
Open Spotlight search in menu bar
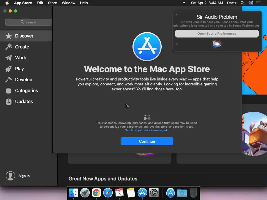(242, 3)
